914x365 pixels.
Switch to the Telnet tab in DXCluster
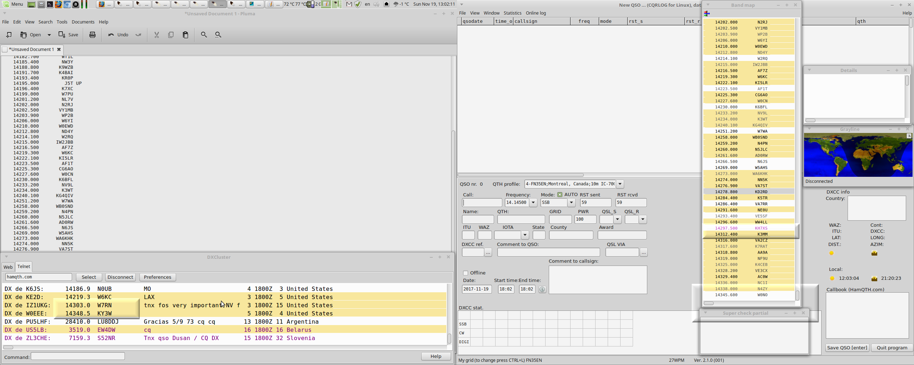click(x=24, y=266)
